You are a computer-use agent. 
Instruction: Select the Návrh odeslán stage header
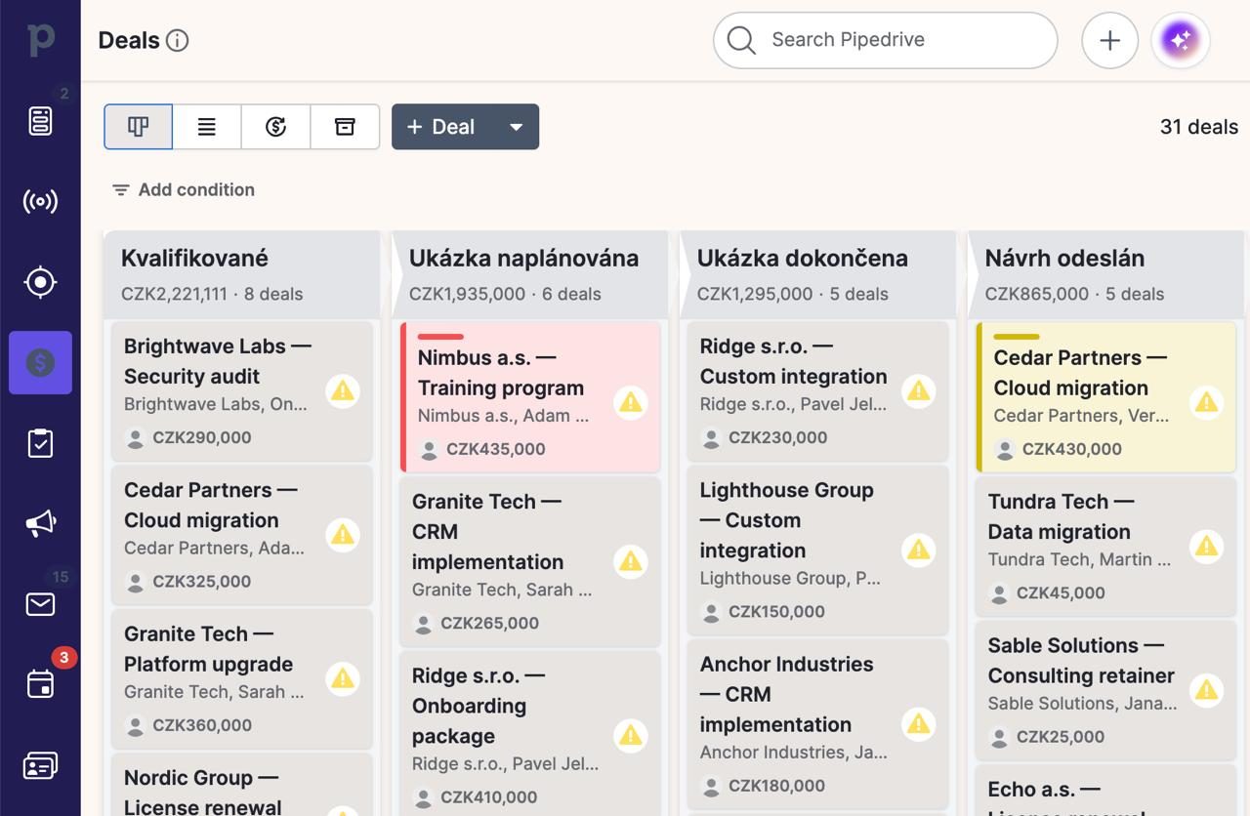click(1106, 274)
